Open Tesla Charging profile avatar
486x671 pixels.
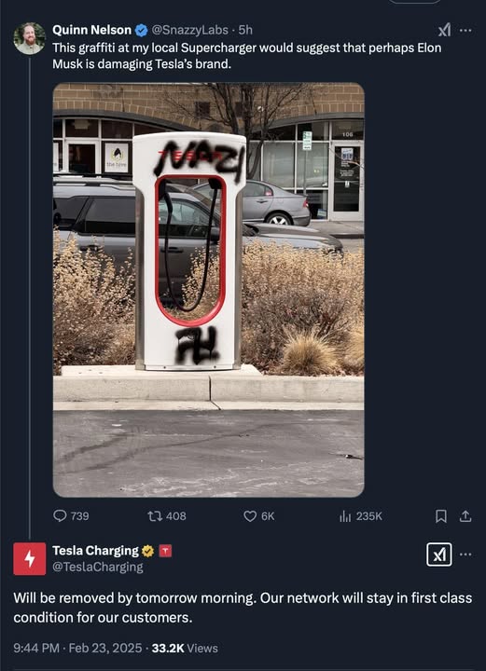[29, 558]
